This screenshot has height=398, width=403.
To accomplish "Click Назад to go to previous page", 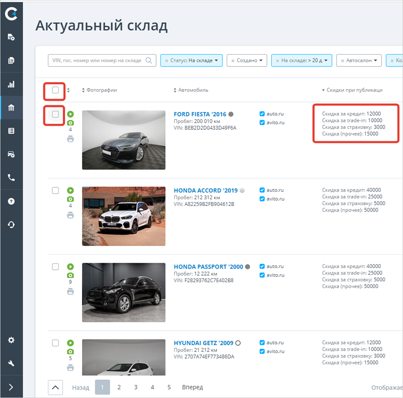I will pyautogui.click(x=81, y=388).
